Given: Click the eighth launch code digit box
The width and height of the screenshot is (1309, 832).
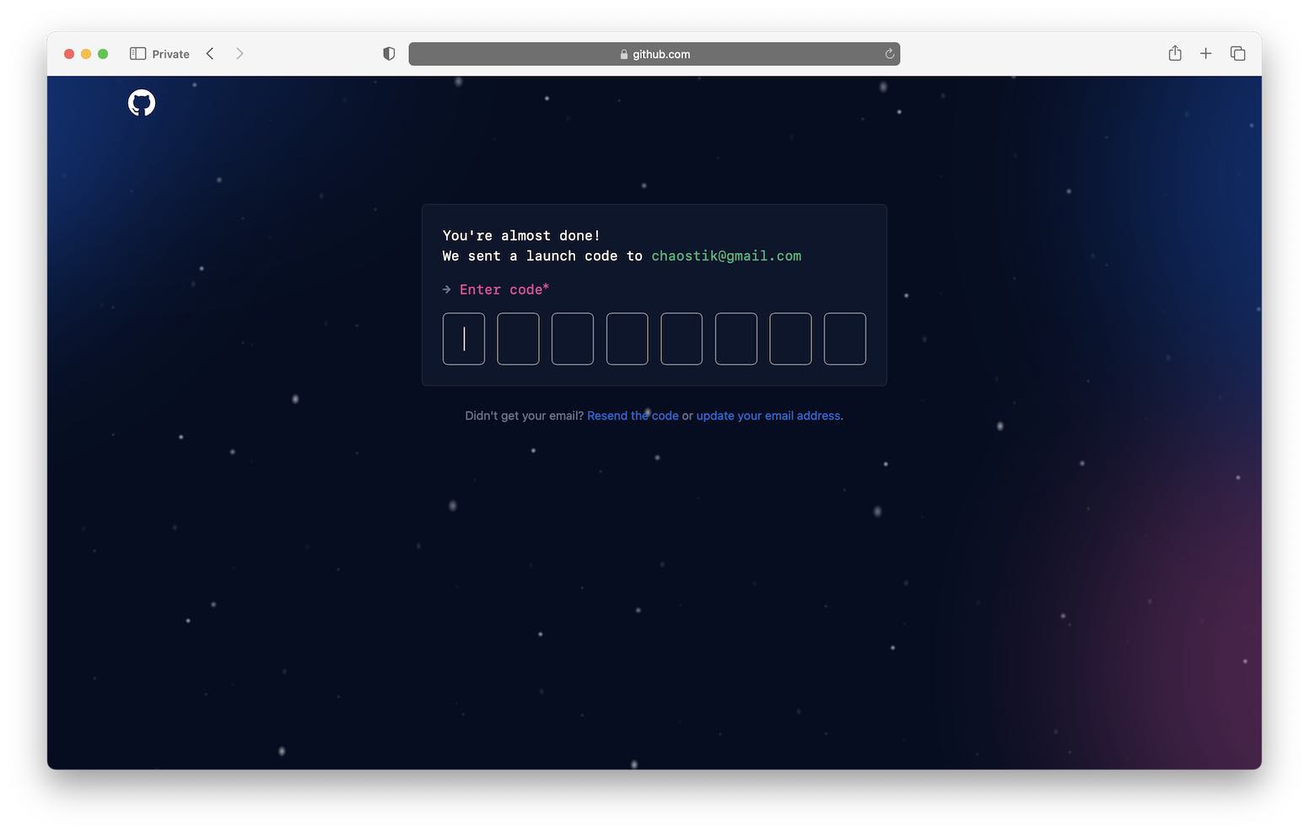Looking at the screenshot, I should (x=845, y=339).
